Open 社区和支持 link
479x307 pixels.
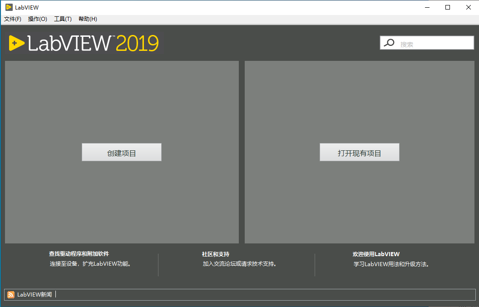[216, 254]
